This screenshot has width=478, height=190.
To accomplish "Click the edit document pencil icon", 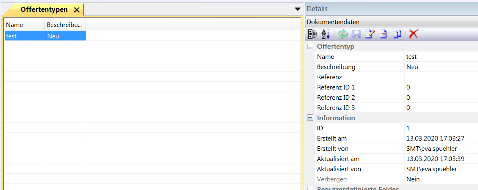I will [369, 35].
